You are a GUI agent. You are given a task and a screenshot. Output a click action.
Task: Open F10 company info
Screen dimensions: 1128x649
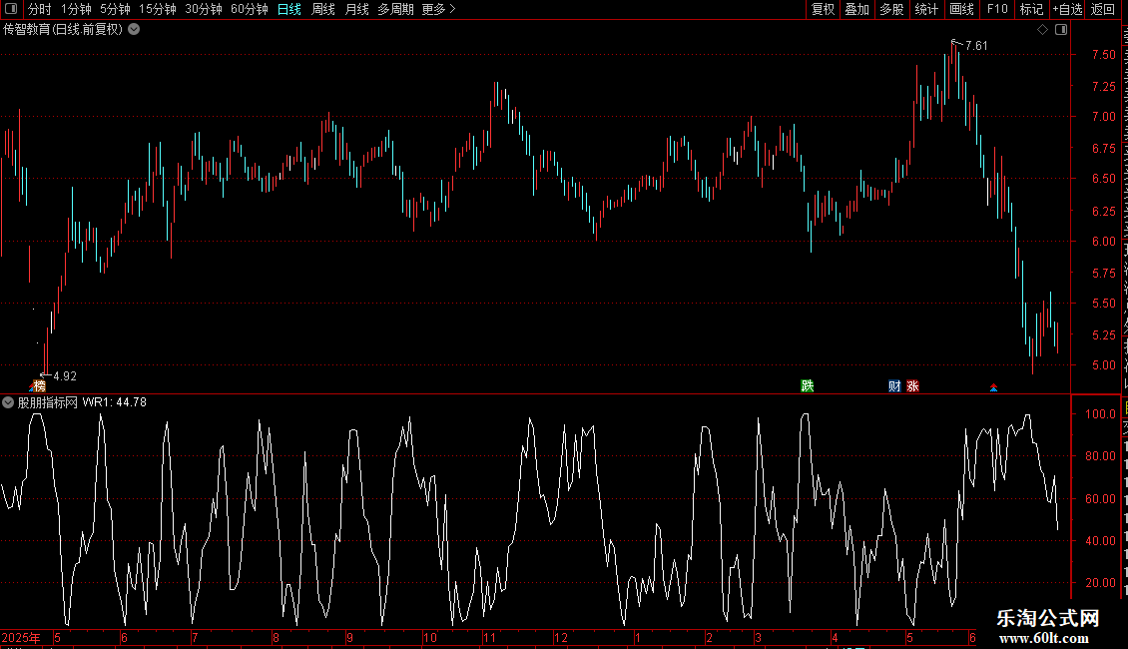(997, 9)
